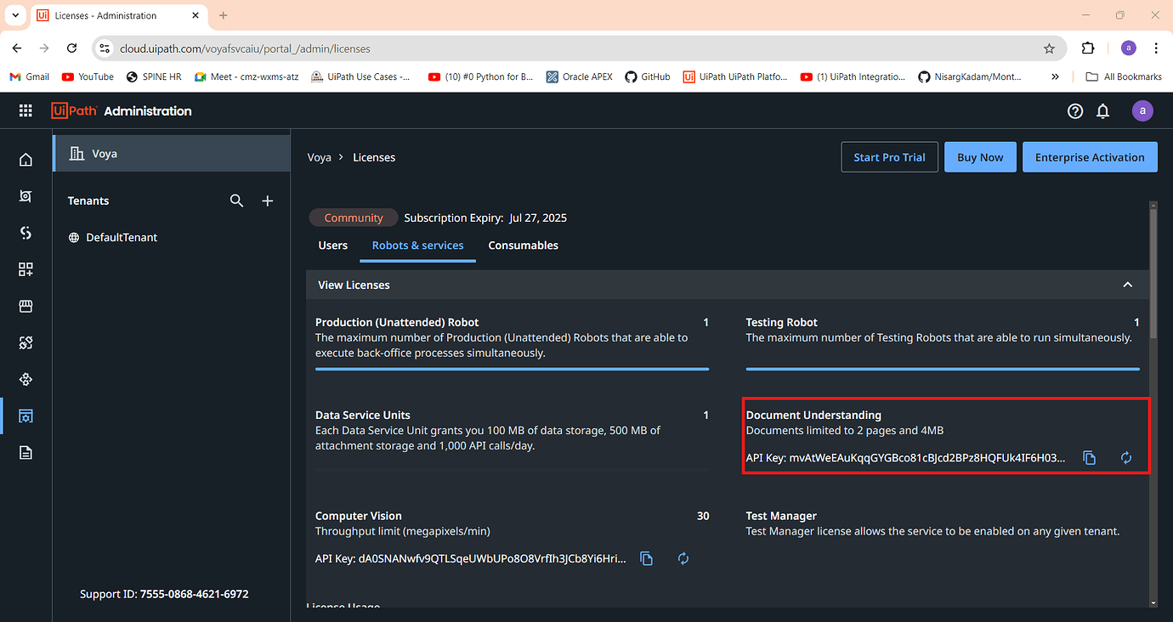Open the NisargKadam/Mont... bookmark
The height and width of the screenshot is (622, 1173).
tap(970, 76)
